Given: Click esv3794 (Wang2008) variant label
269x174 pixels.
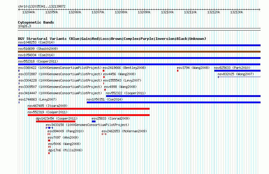Looking at the screenshot, I should pyautogui.click(x=193, y=68).
